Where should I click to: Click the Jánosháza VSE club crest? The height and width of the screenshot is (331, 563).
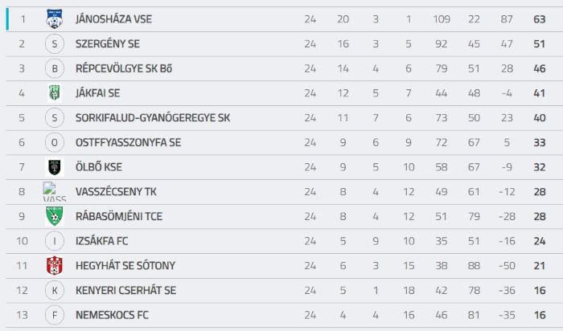click(55, 19)
